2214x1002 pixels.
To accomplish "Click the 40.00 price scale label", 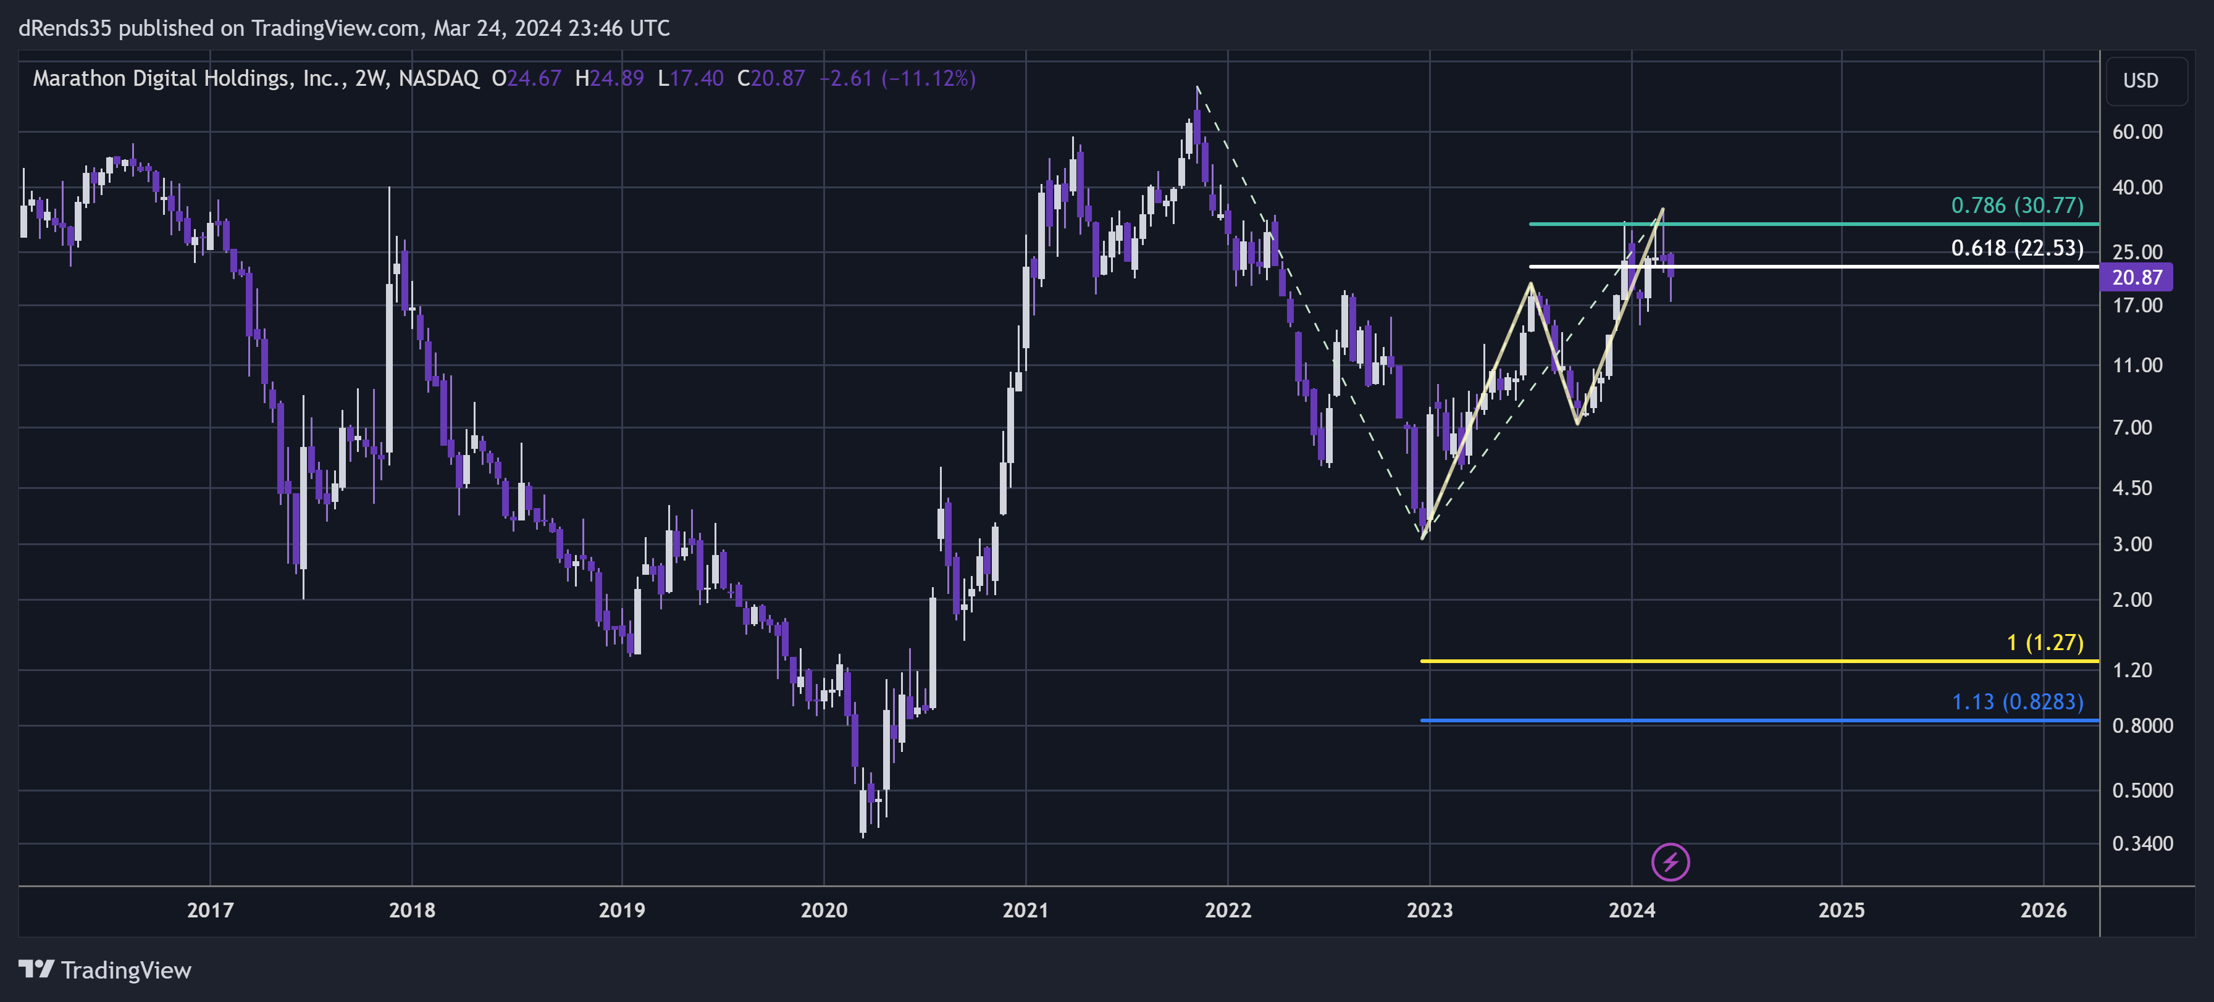I will coord(2137,187).
